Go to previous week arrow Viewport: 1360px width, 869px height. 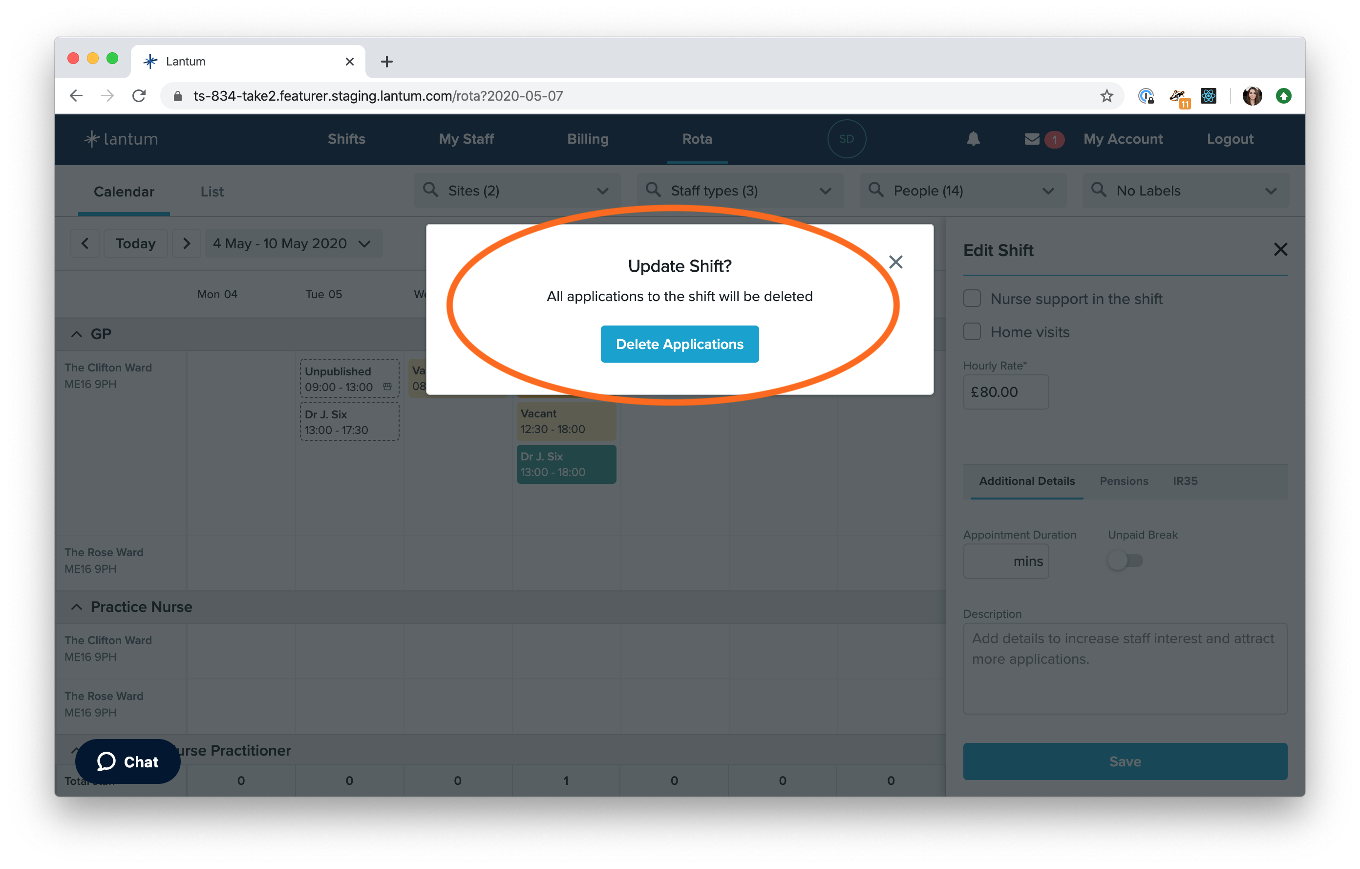[85, 243]
